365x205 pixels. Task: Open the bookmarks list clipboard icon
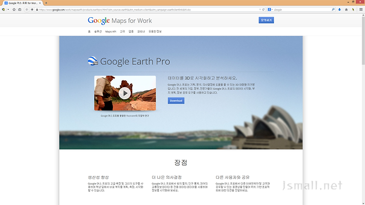(x=20, y=10)
